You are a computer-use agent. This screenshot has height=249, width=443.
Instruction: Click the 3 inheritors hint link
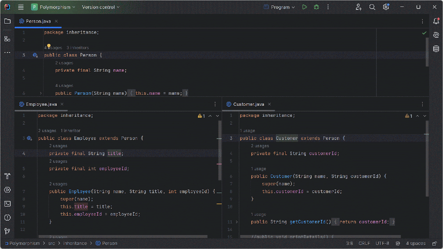click(78, 48)
